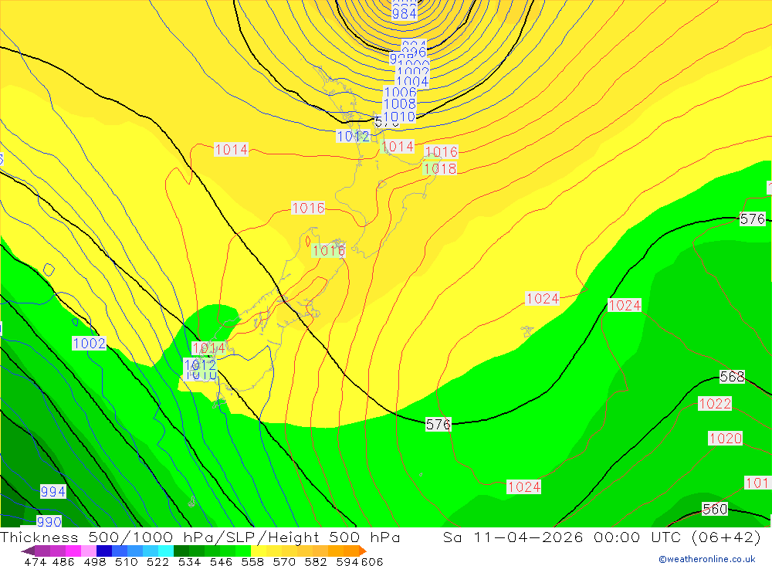Select the 1008 isobar label

pyautogui.click(x=399, y=104)
